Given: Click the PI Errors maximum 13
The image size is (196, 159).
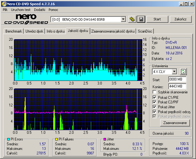Looking at the screenshot, I should (44, 149).
